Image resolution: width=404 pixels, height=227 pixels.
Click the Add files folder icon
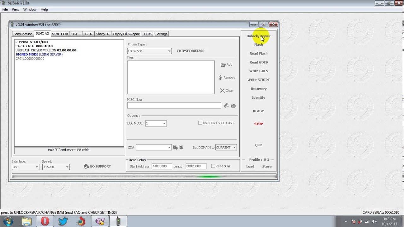223,65
